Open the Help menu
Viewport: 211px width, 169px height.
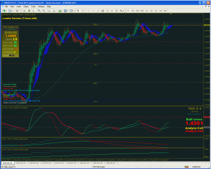(x=49, y=6)
